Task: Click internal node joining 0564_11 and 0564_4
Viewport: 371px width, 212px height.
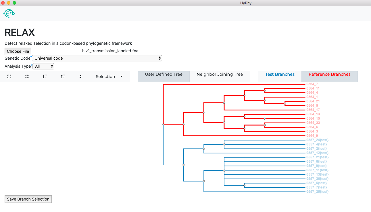Action: pos(265,91)
